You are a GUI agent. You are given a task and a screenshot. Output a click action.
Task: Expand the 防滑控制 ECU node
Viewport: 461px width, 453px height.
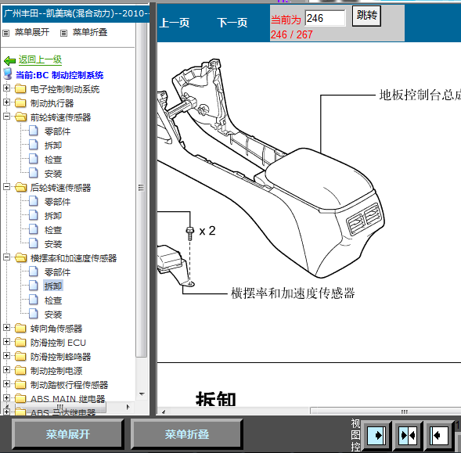pos(6,341)
